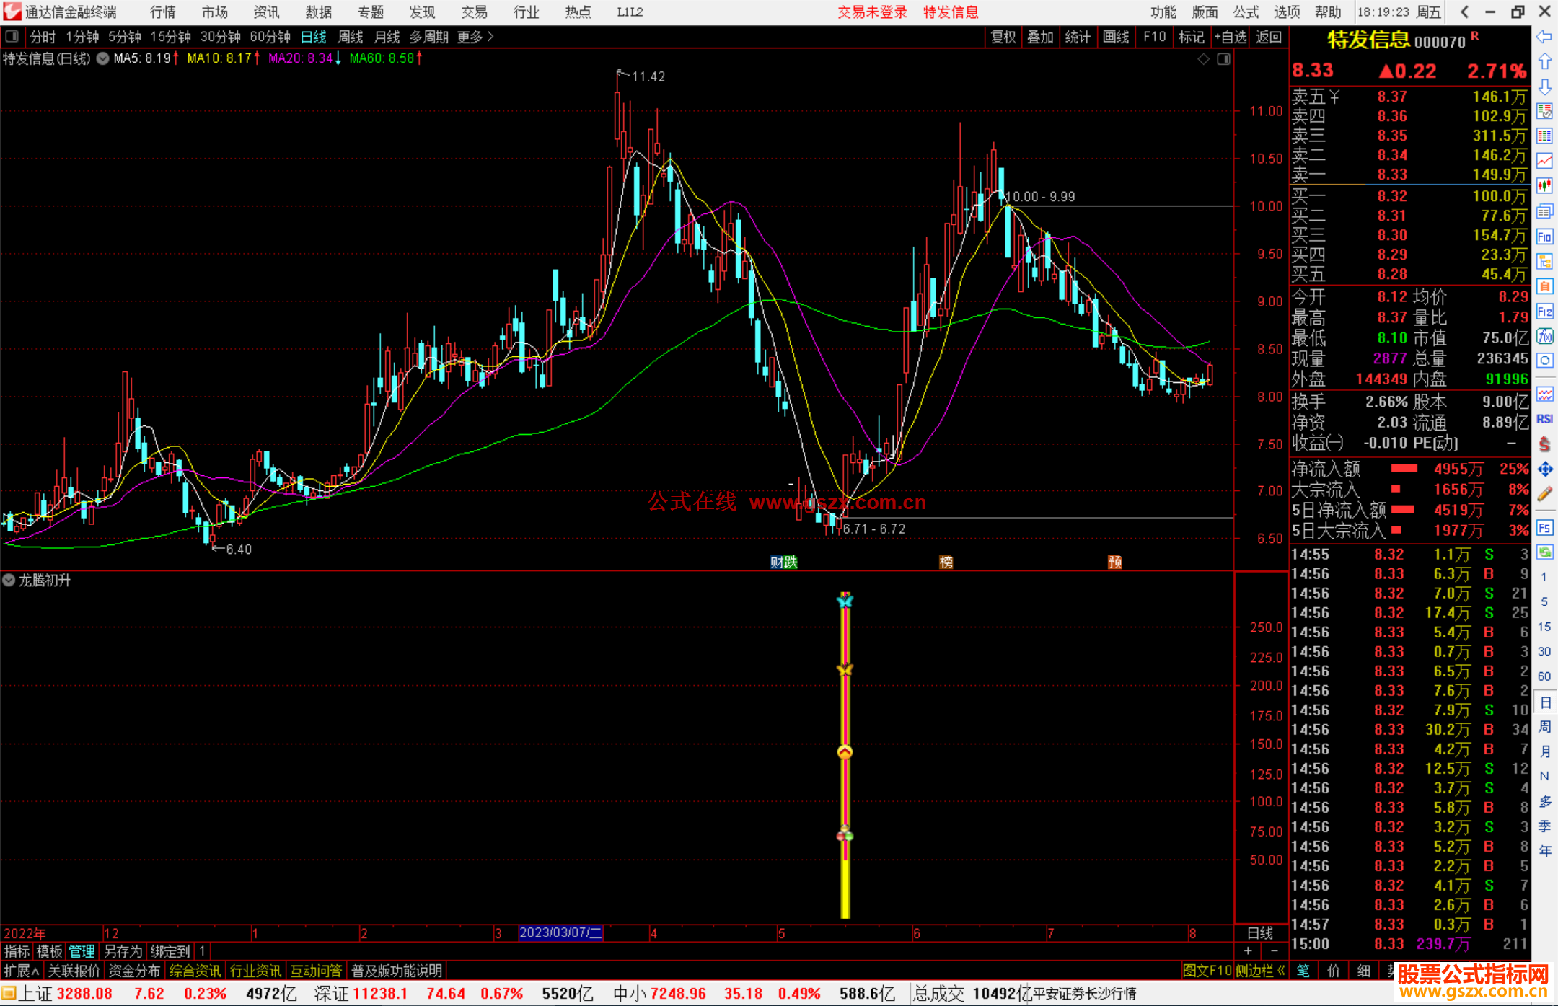Open the 公式 menu in title bar
The image size is (1558, 1006).
1245,12
